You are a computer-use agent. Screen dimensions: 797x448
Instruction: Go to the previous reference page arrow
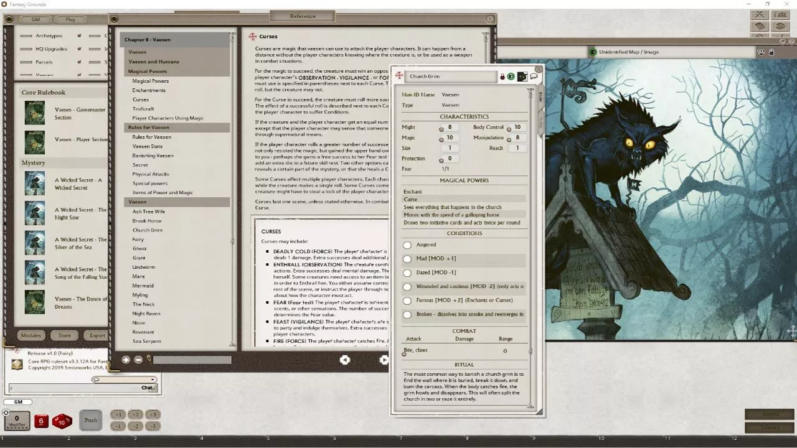pos(344,359)
